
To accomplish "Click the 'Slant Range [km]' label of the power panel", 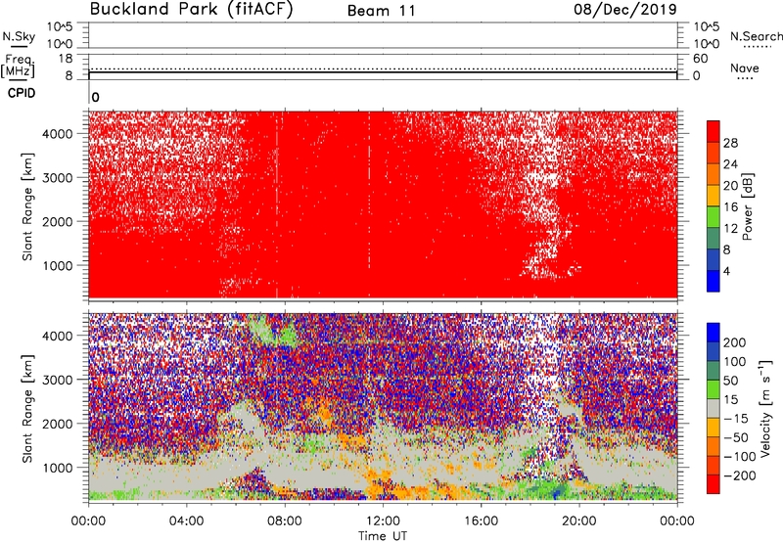I will [27, 206].
